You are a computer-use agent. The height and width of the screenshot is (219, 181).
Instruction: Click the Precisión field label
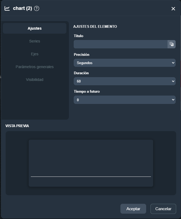[x=82, y=54]
